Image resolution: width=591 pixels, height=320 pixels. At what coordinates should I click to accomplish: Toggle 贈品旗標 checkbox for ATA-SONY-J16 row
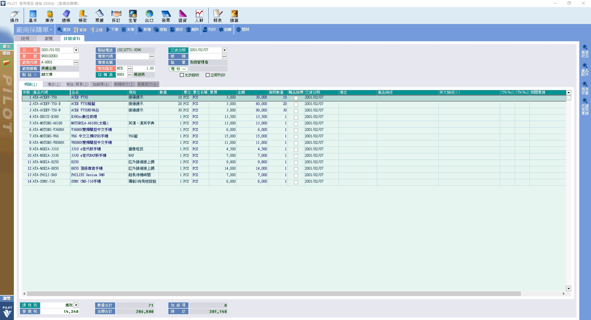[296, 182]
